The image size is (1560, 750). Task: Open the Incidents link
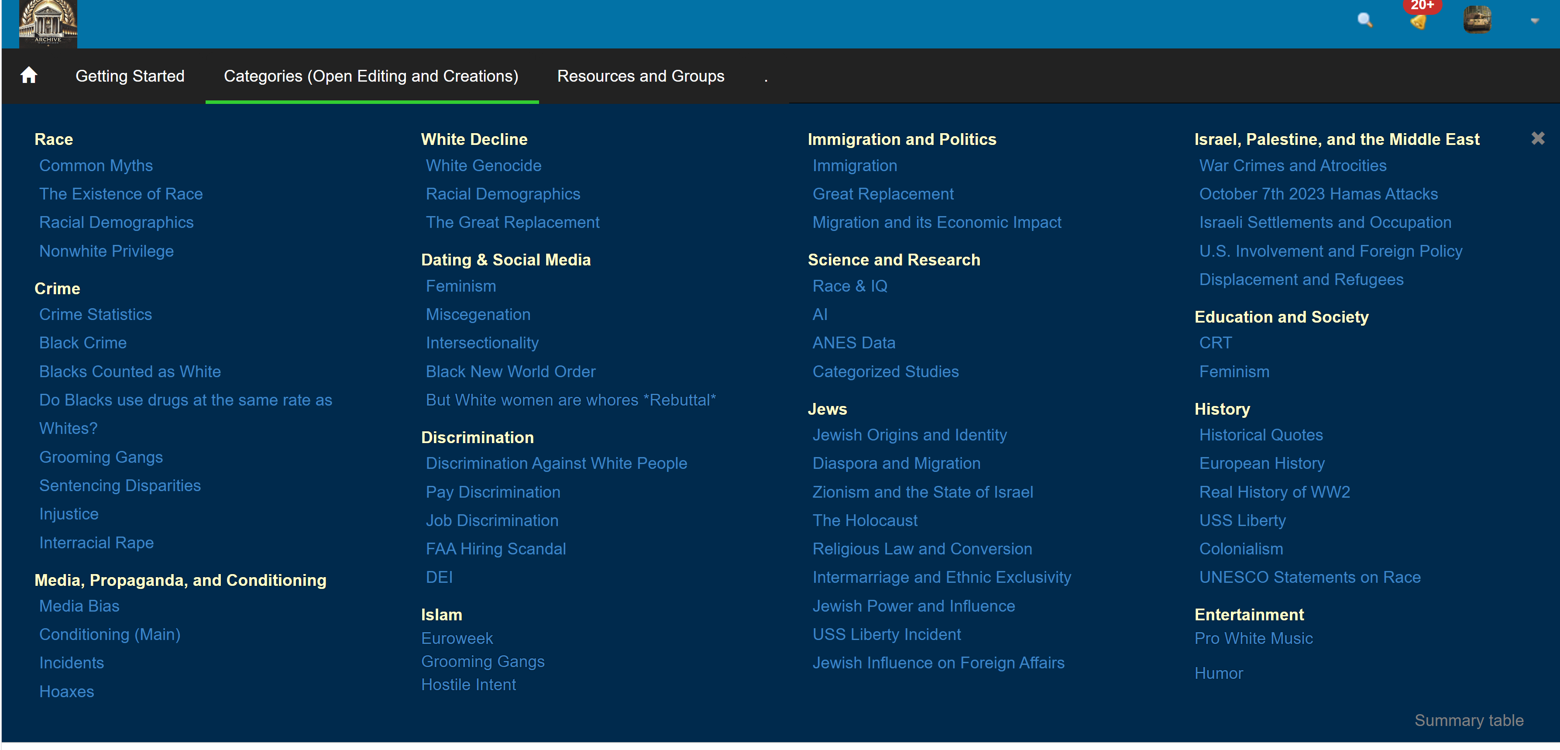(x=72, y=663)
